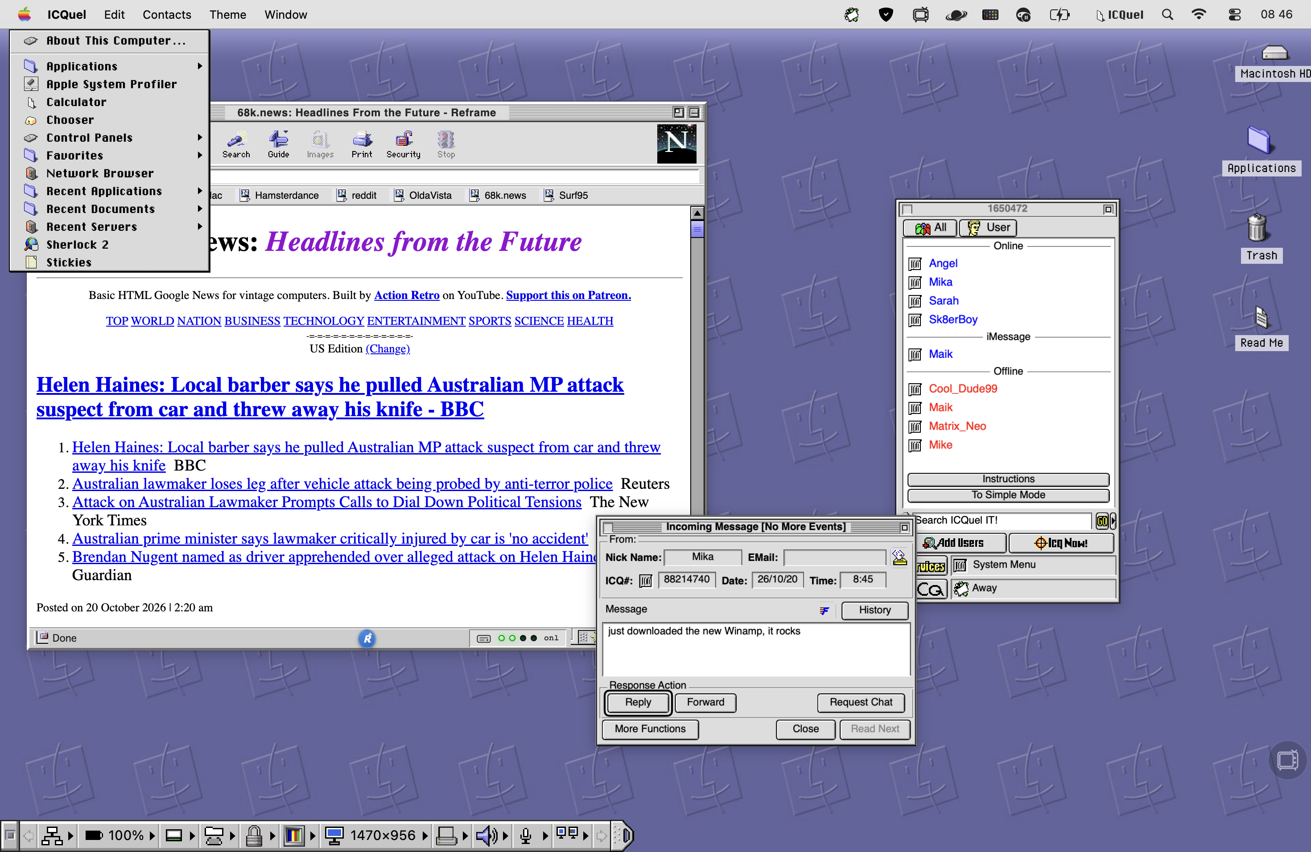This screenshot has width=1311, height=852.
Task: Toggle the collapse box of the 68k.news window
Action: (x=694, y=113)
